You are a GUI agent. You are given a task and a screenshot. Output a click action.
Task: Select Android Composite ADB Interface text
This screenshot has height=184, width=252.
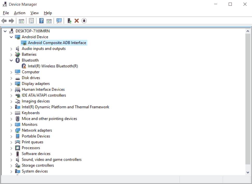click(57, 43)
